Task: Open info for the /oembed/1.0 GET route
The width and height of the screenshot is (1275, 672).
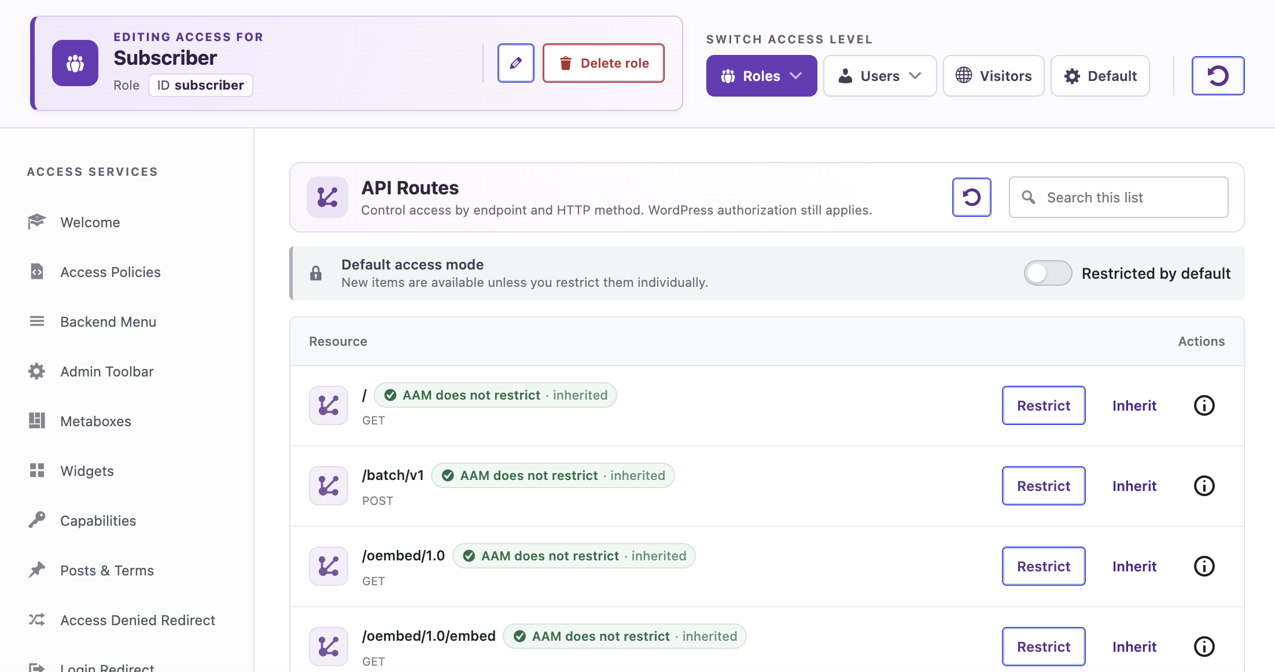Action: 1204,566
